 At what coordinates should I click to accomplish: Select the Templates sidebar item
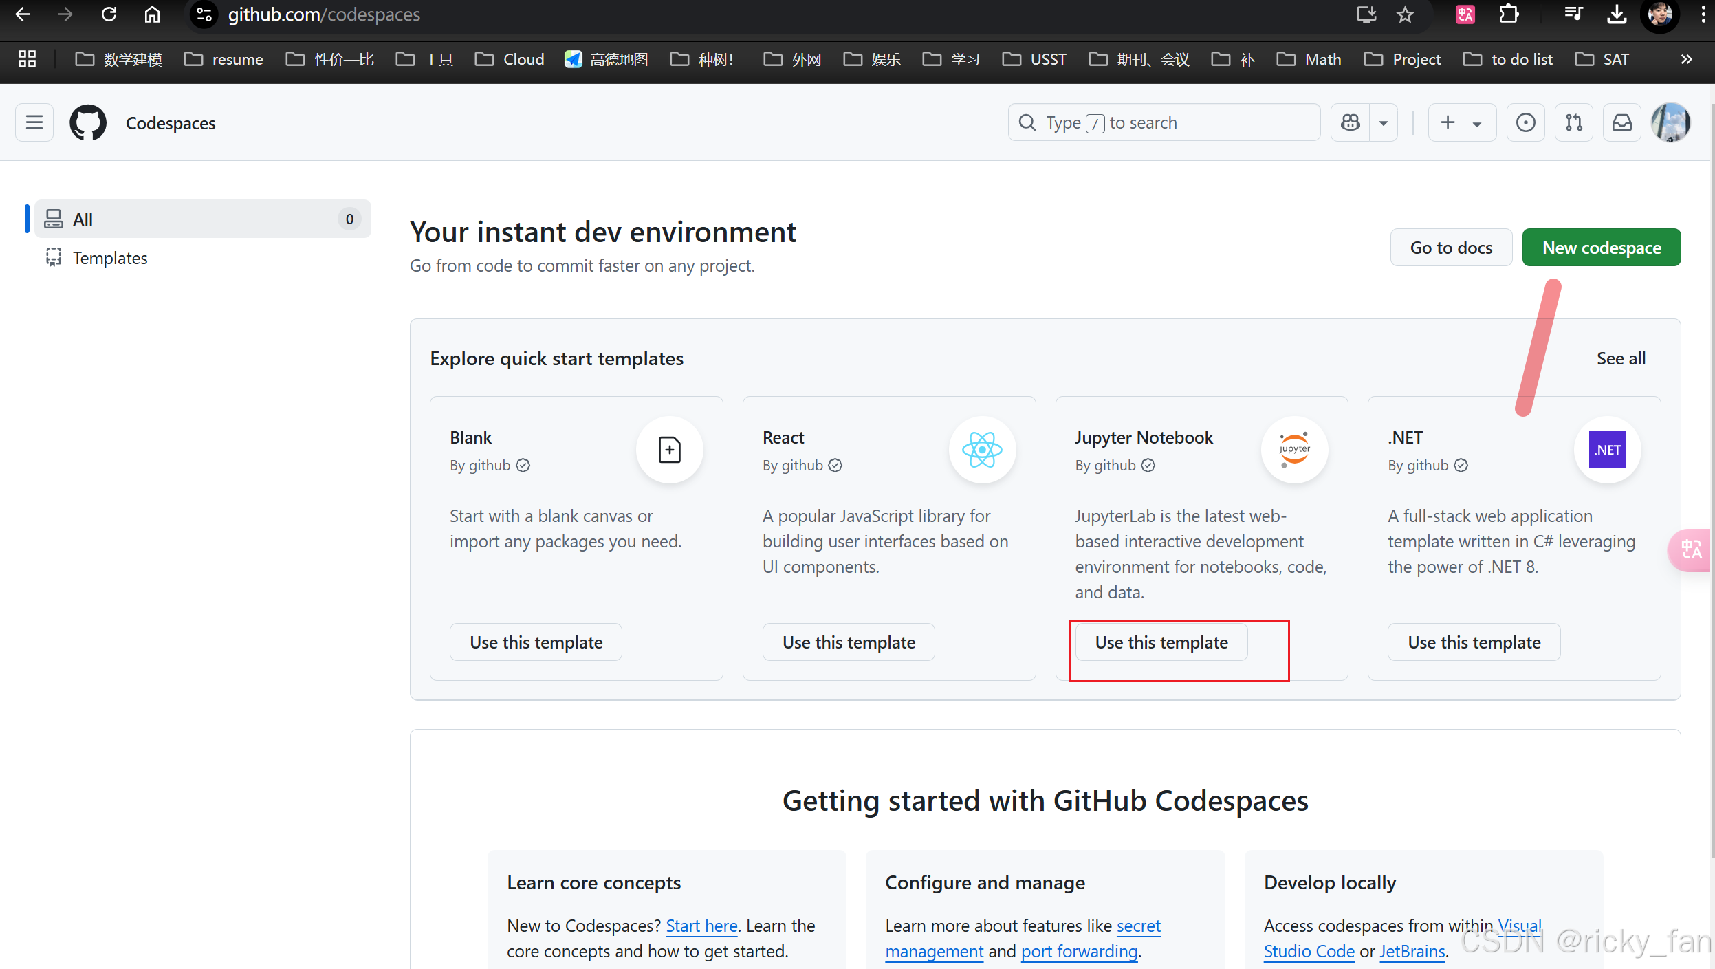pos(110,258)
